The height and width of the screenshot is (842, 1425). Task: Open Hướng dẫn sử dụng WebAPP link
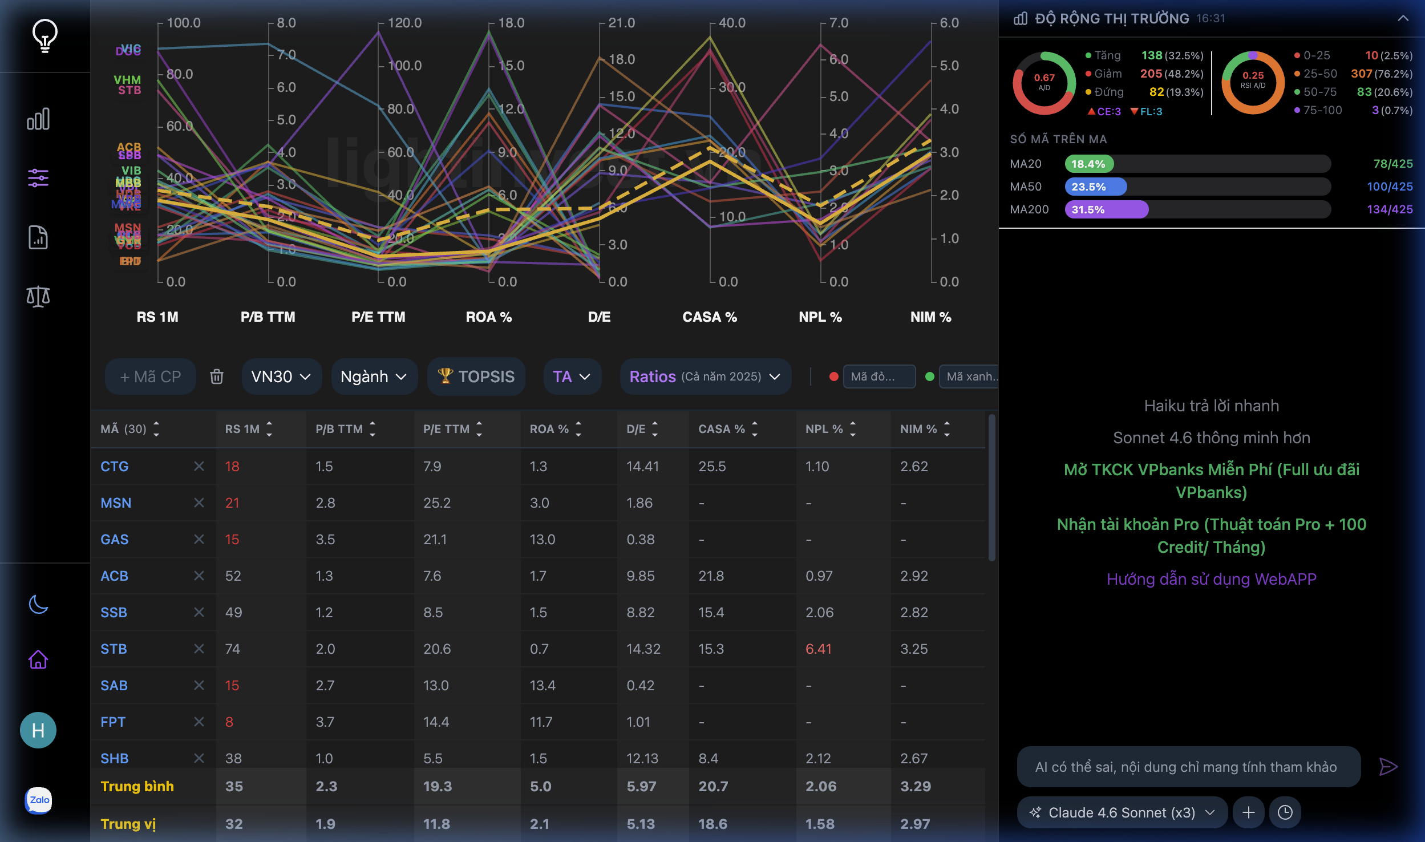point(1211,579)
